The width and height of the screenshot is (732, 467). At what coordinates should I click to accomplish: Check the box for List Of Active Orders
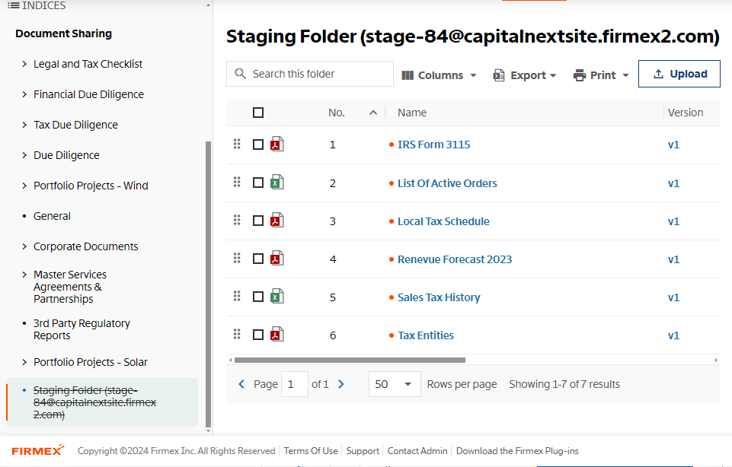pos(258,183)
